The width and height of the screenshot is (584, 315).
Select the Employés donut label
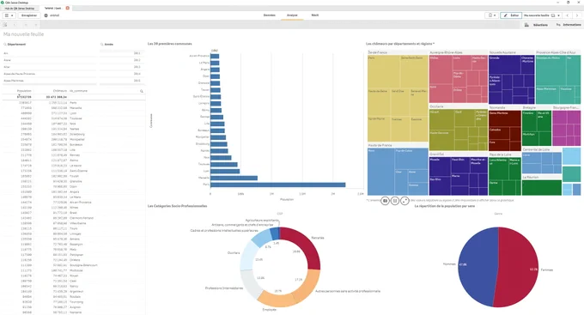point(270,309)
